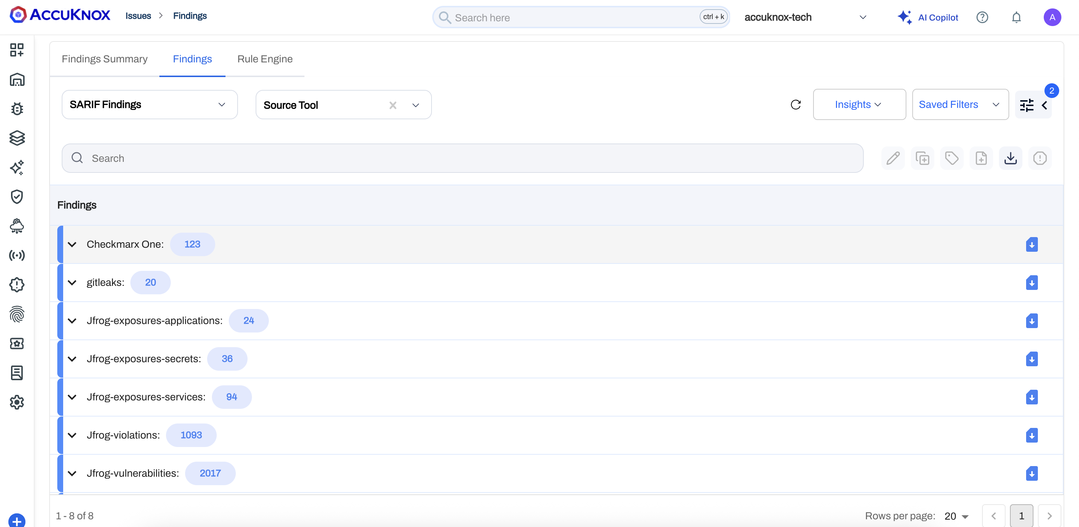The width and height of the screenshot is (1079, 527).
Task: Toggle the filter panel with sliders icon
Action: point(1033,105)
